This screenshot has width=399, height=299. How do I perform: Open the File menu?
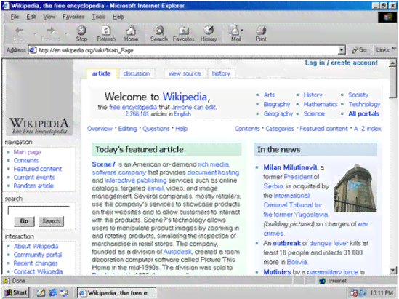tap(15, 17)
